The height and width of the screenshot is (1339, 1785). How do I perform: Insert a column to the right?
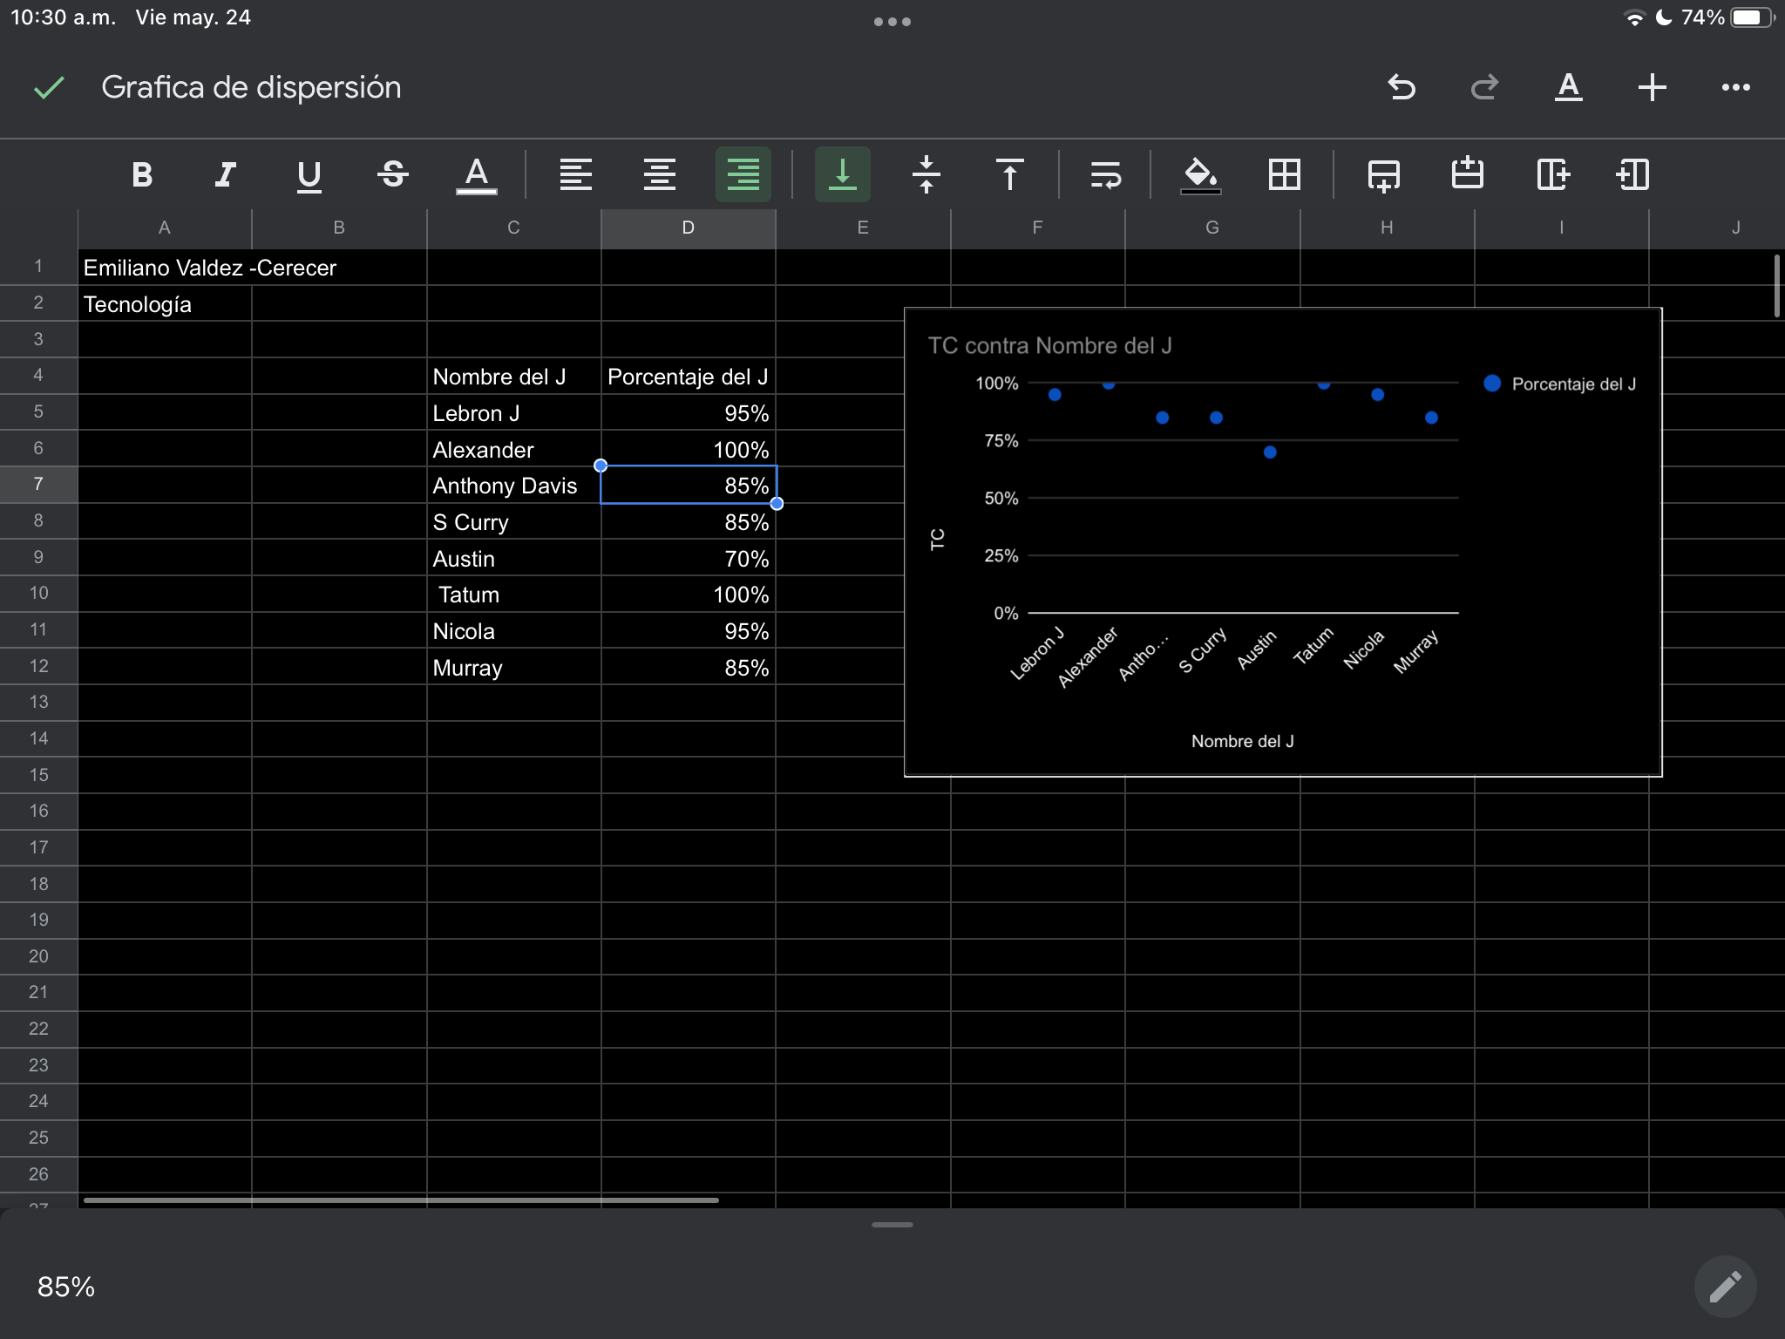point(1552,174)
